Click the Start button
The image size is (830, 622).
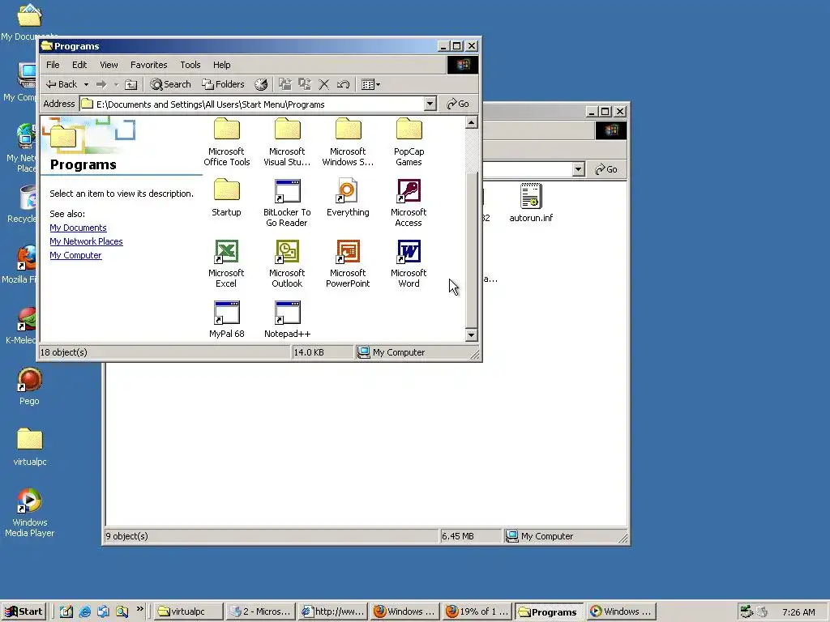(x=24, y=611)
